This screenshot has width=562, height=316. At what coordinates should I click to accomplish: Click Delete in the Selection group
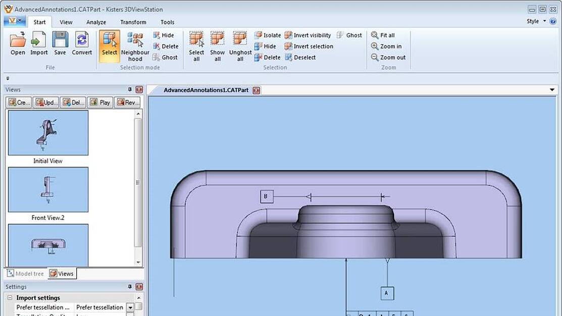pyautogui.click(x=268, y=58)
